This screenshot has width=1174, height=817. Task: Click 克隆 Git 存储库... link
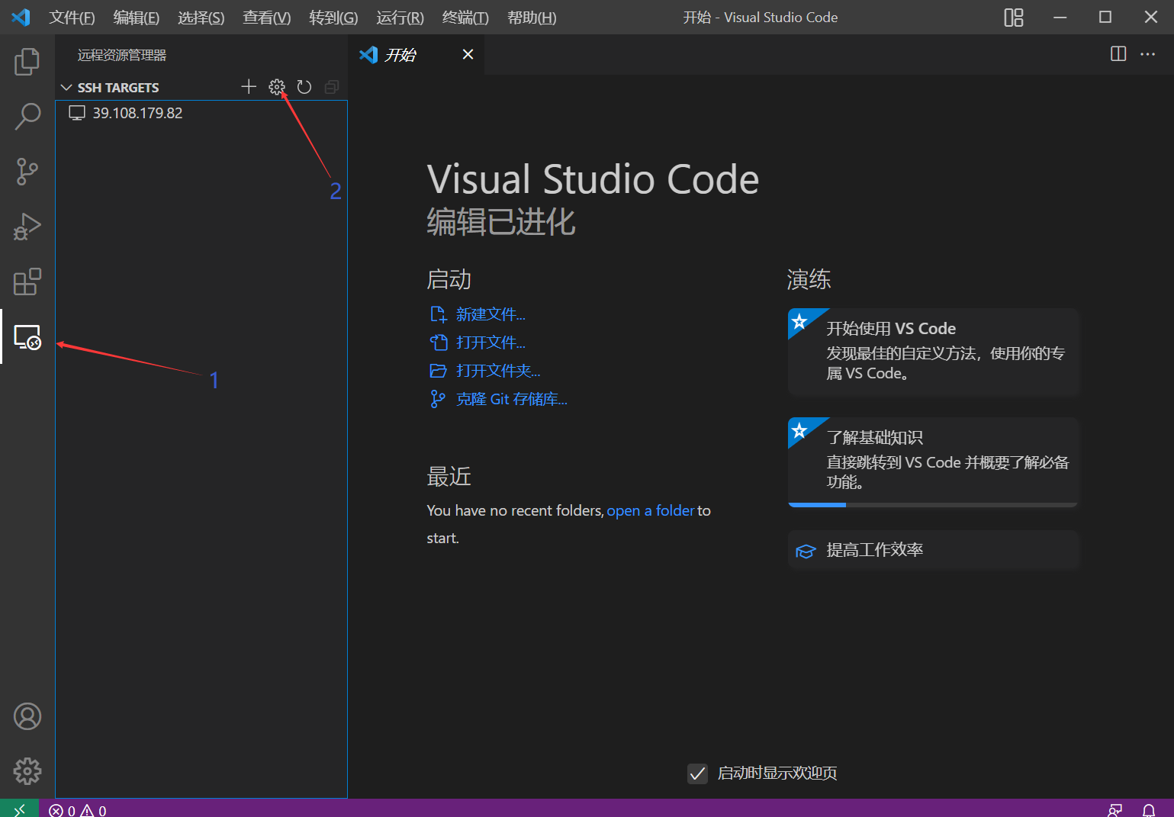pyautogui.click(x=512, y=399)
